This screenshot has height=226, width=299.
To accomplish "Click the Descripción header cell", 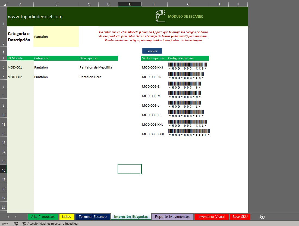I will tap(99, 58).
